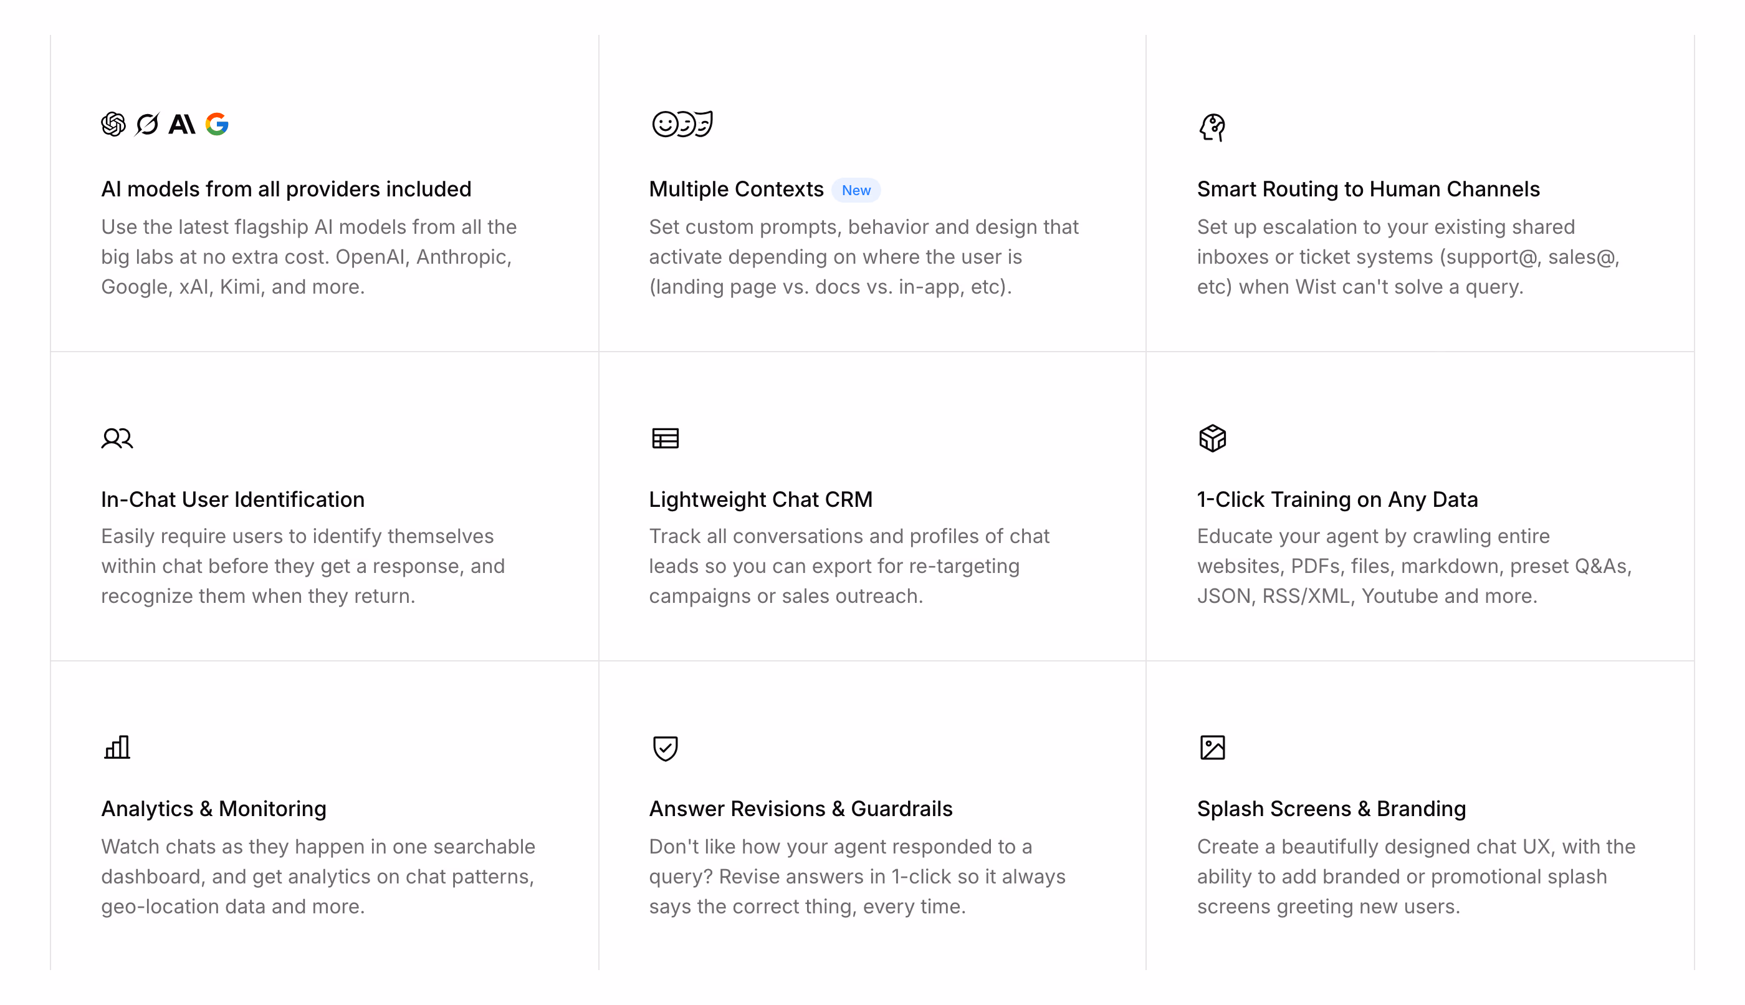The height and width of the screenshot is (1005, 1745).
Task: Open the 1-Click Training on Any Data title
Action: (x=1337, y=499)
